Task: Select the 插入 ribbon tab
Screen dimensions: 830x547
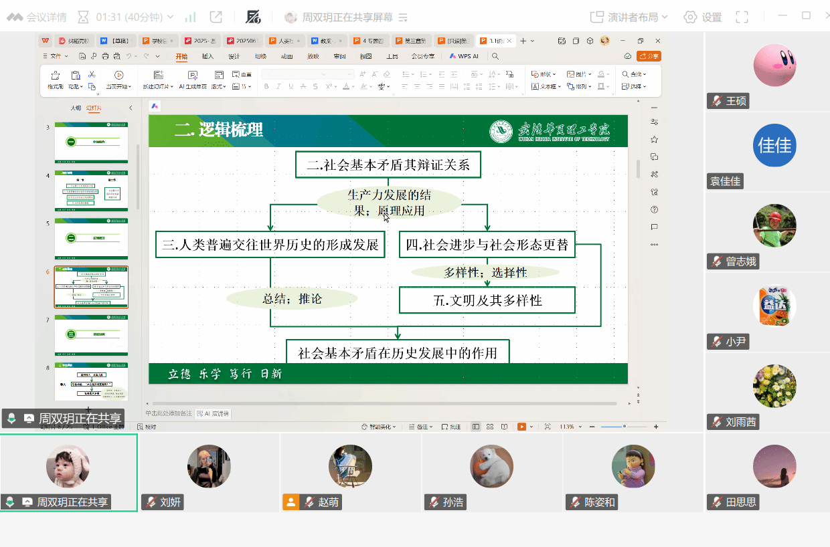Action: point(208,57)
